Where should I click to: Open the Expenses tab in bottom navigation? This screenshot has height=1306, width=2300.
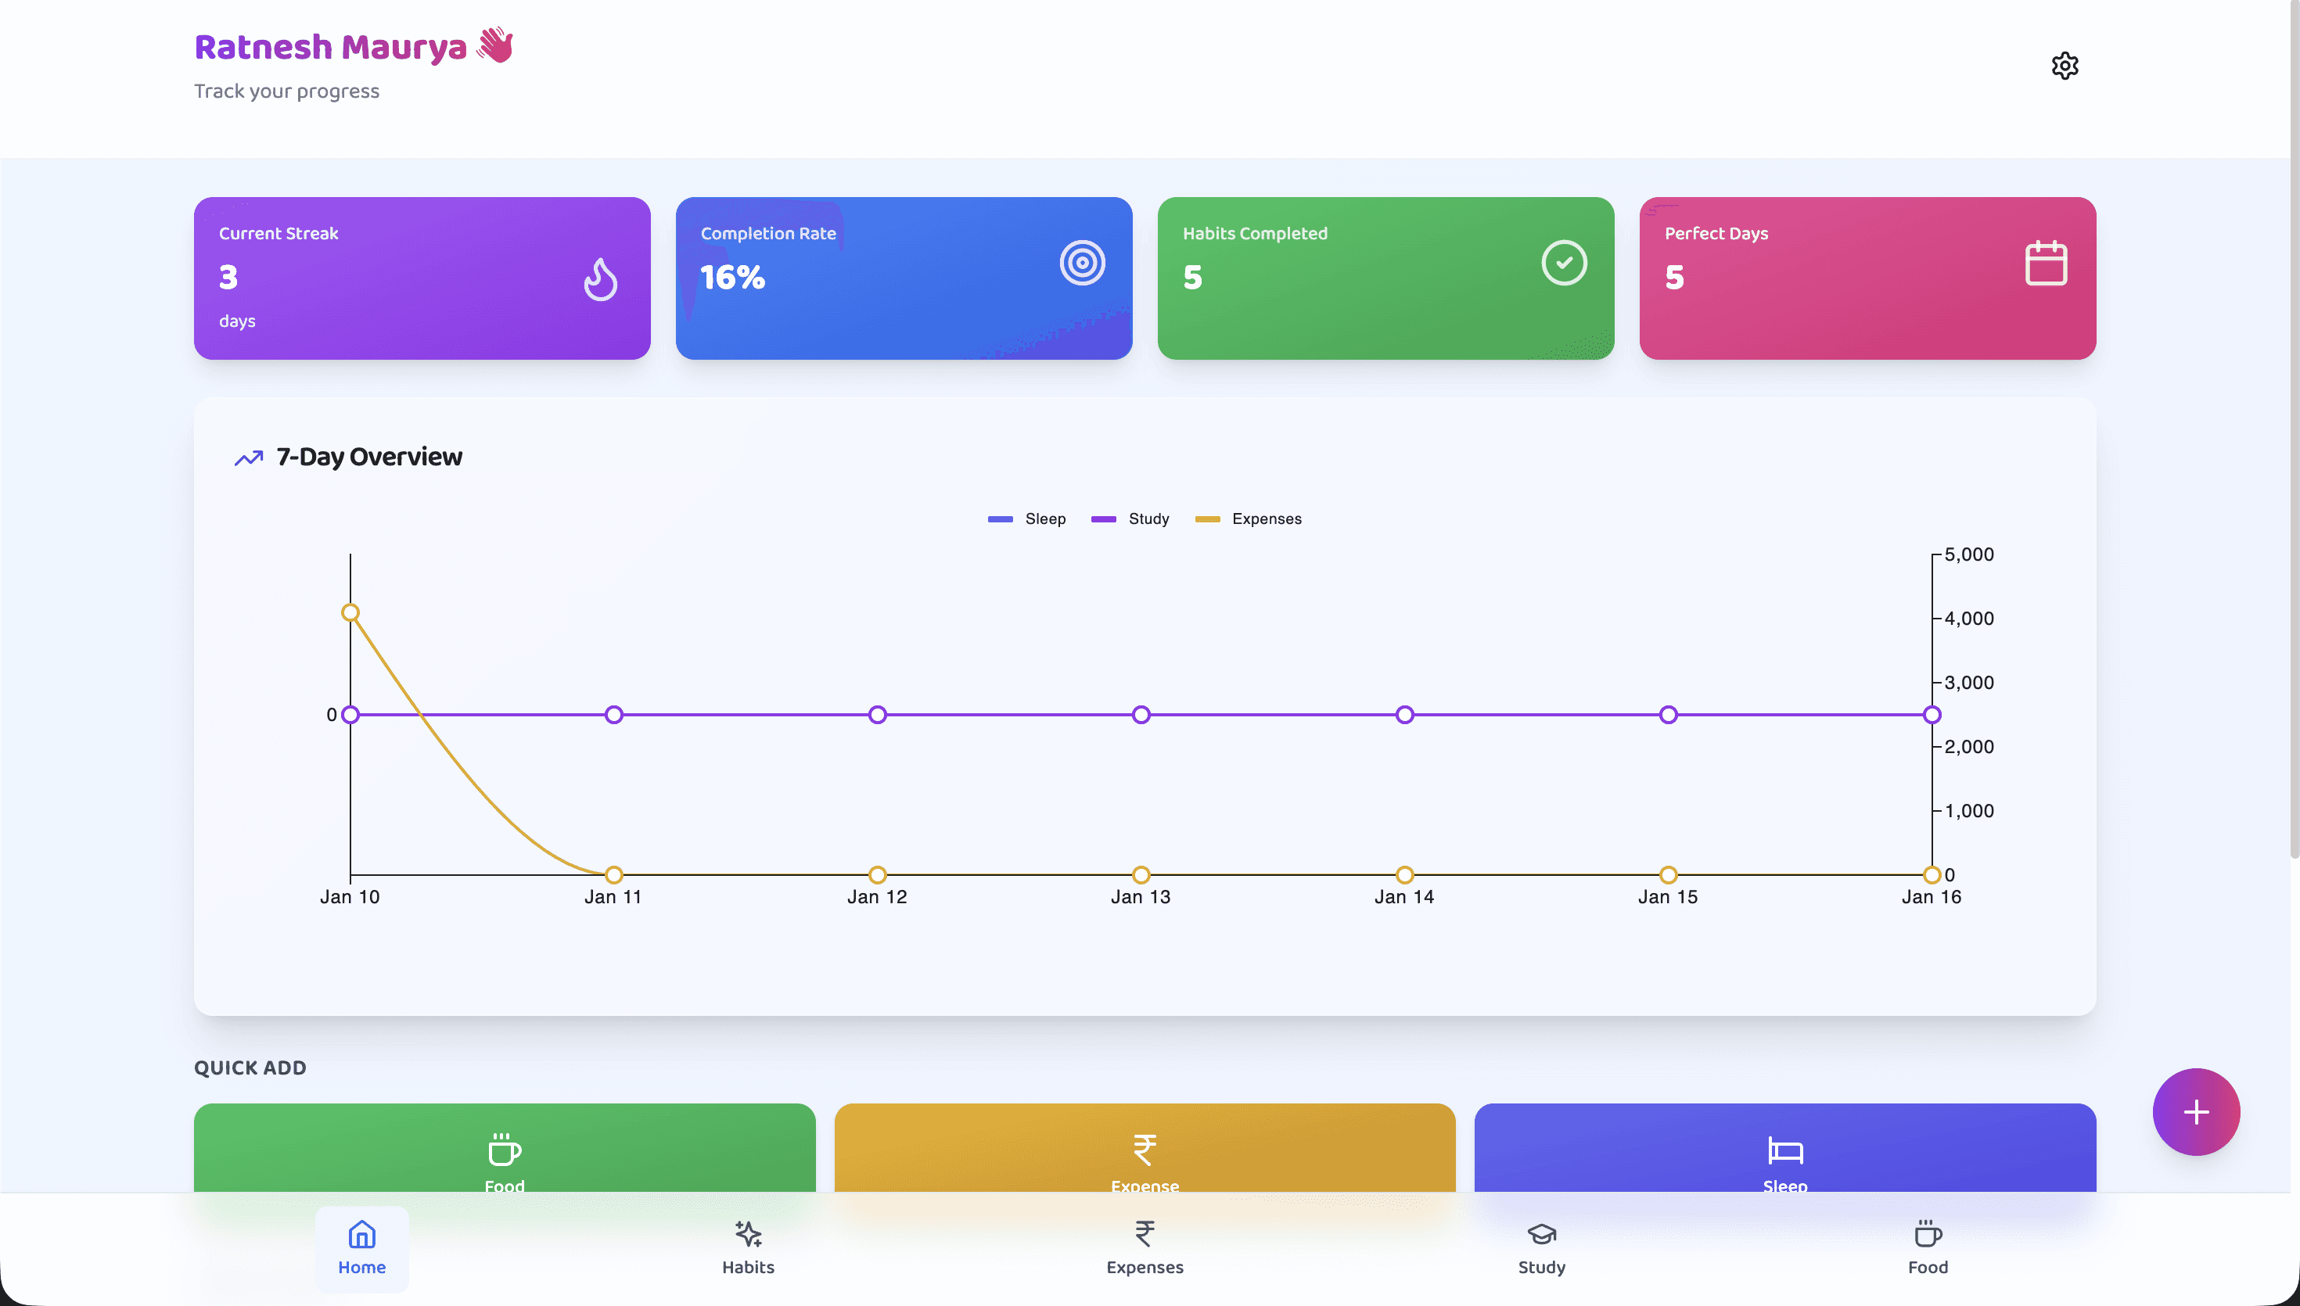coord(1144,1247)
